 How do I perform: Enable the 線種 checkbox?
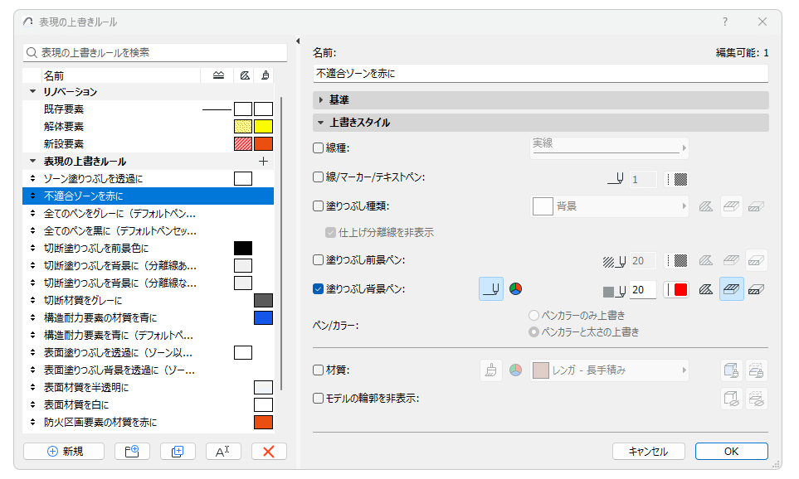point(318,148)
